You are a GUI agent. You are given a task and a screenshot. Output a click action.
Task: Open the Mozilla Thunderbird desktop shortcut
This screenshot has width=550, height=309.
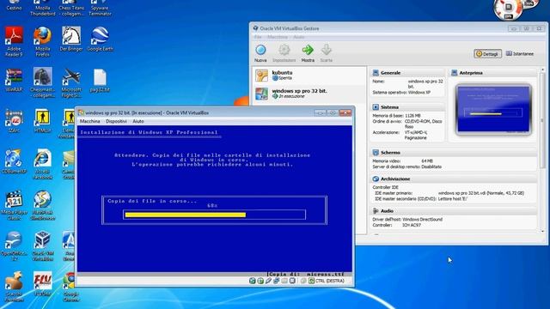[x=42, y=9]
